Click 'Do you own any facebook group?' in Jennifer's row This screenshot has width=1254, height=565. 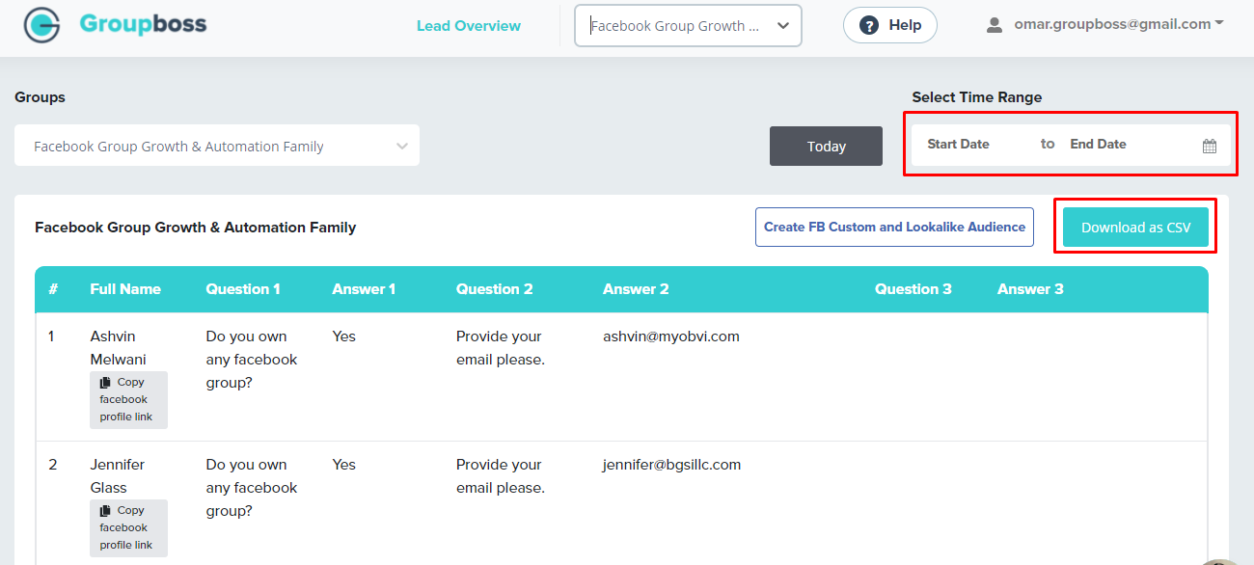point(252,488)
